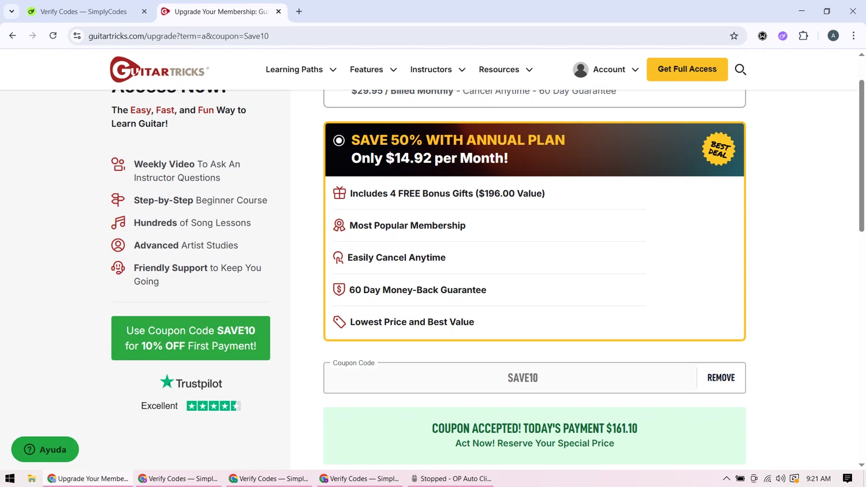
Task: Select the Upgrade Your Membership tab
Action: point(222,12)
